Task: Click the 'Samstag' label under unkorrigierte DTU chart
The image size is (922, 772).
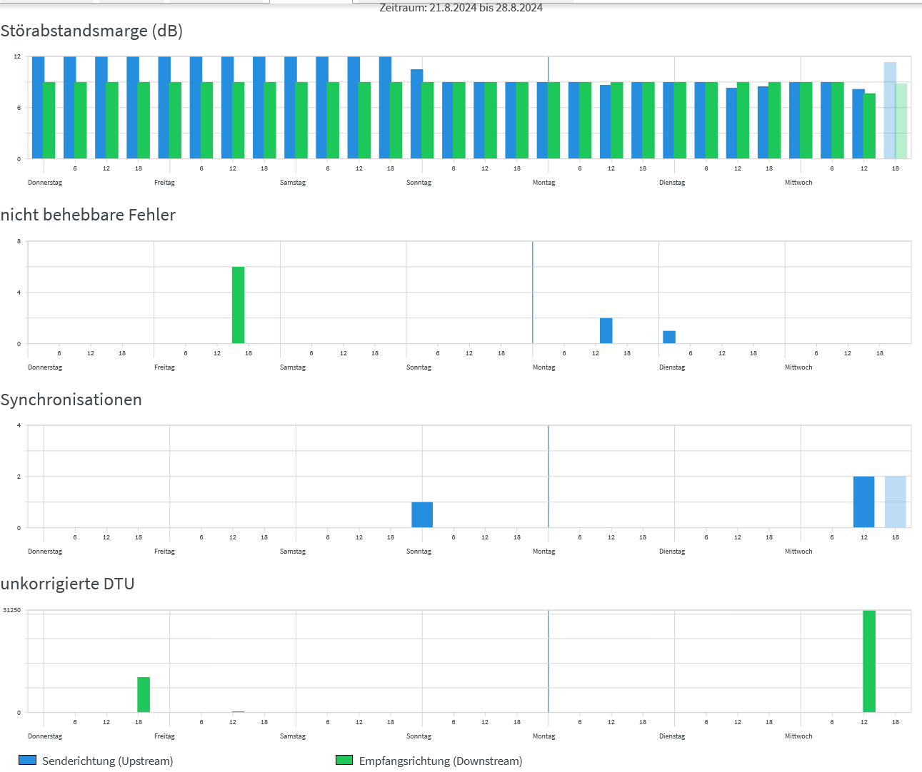Action: 293,736
